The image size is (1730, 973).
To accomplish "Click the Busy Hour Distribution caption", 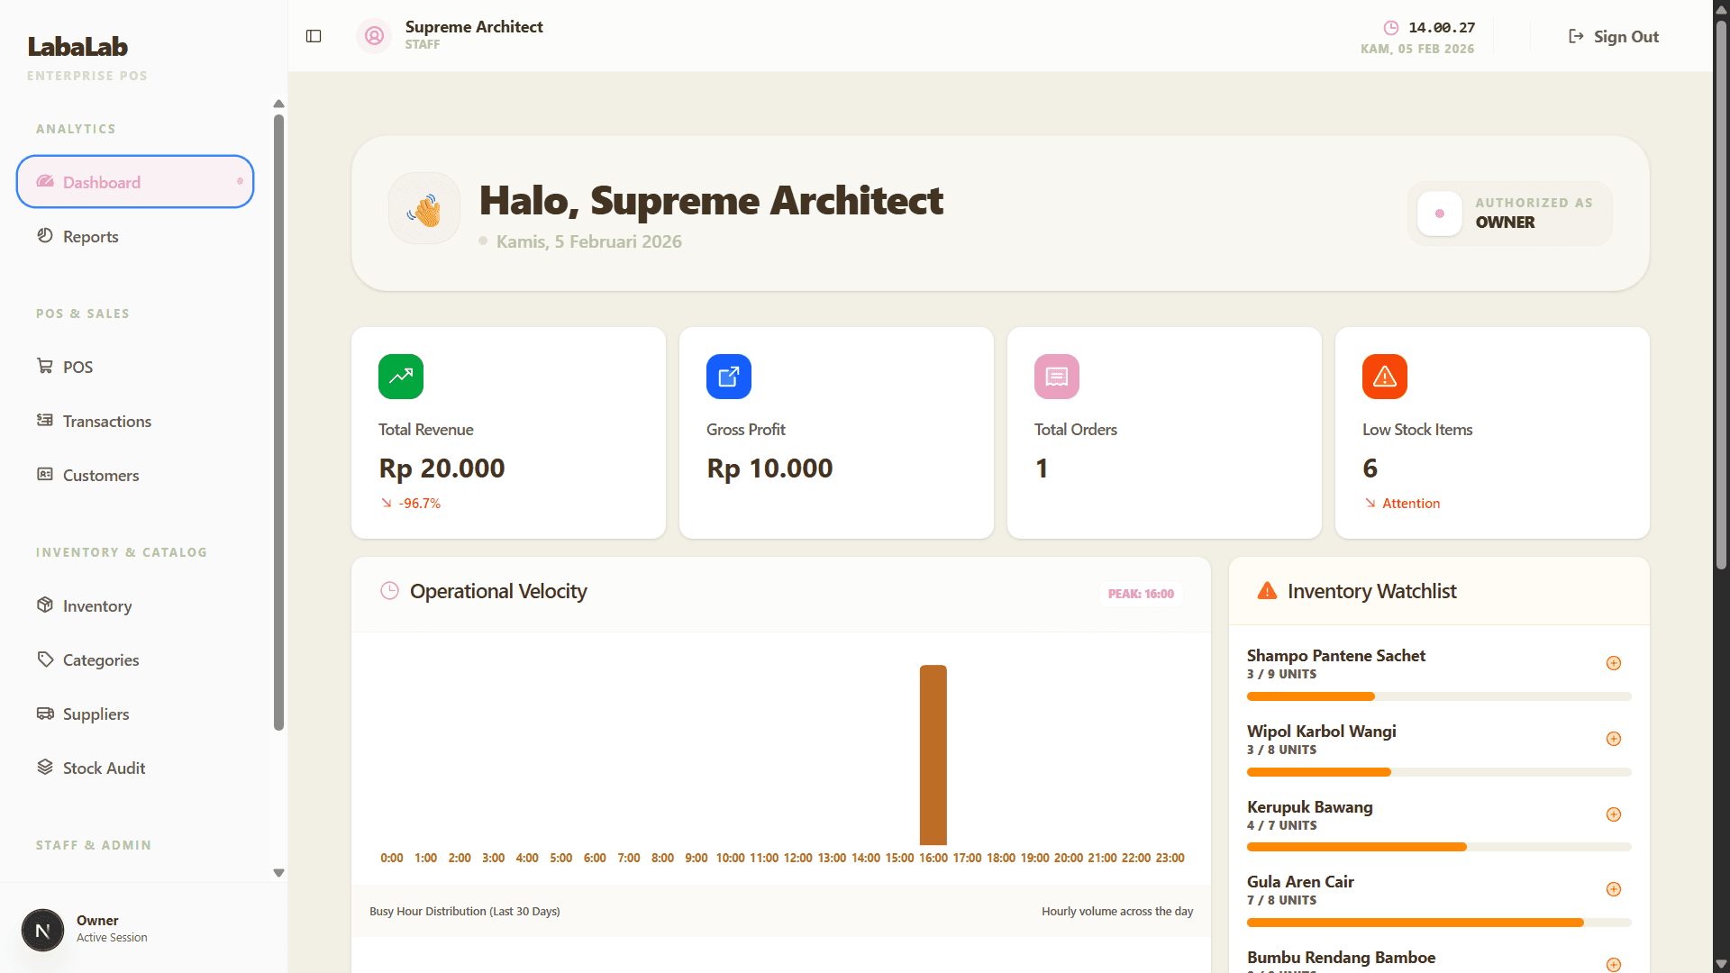I will tap(465, 911).
